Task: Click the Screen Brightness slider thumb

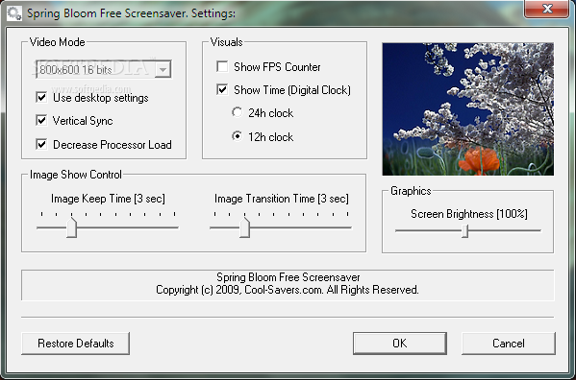Action: click(x=465, y=231)
